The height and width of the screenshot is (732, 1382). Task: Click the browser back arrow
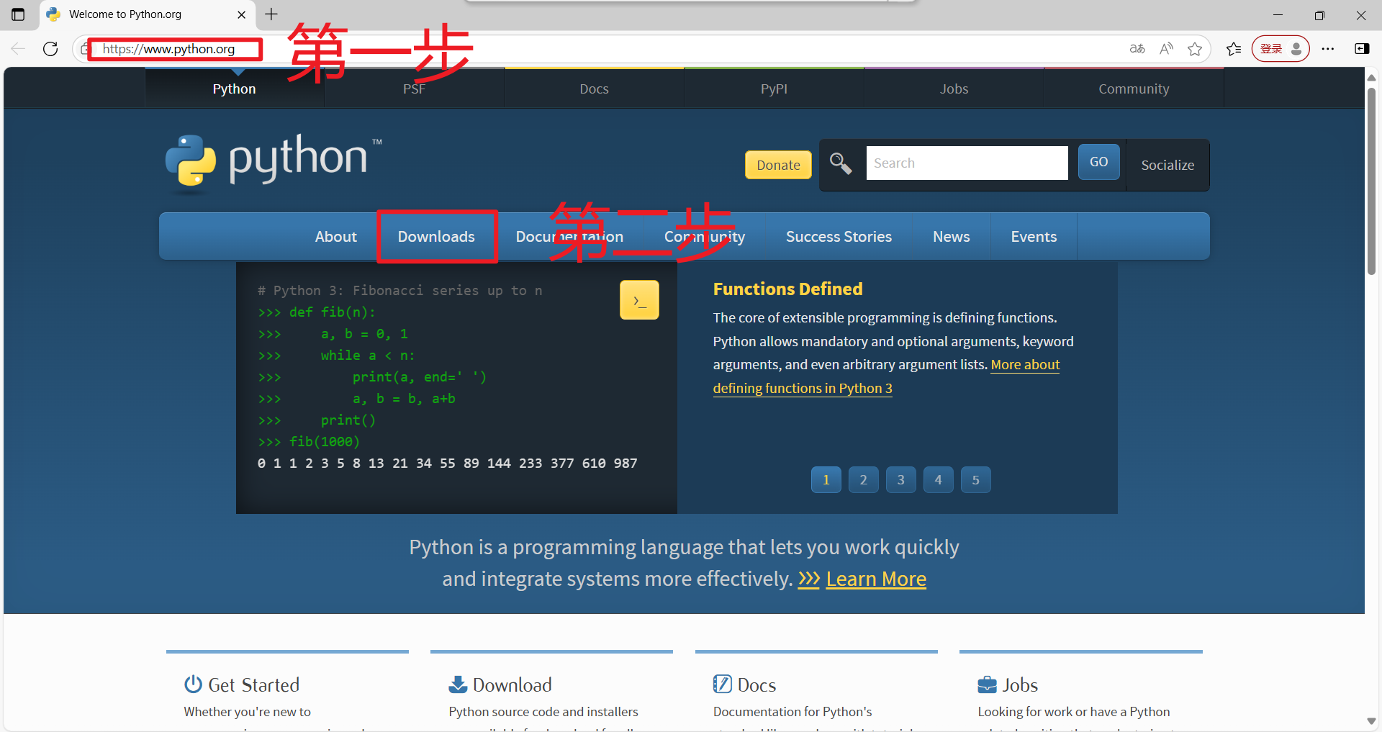pyautogui.click(x=18, y=49)
